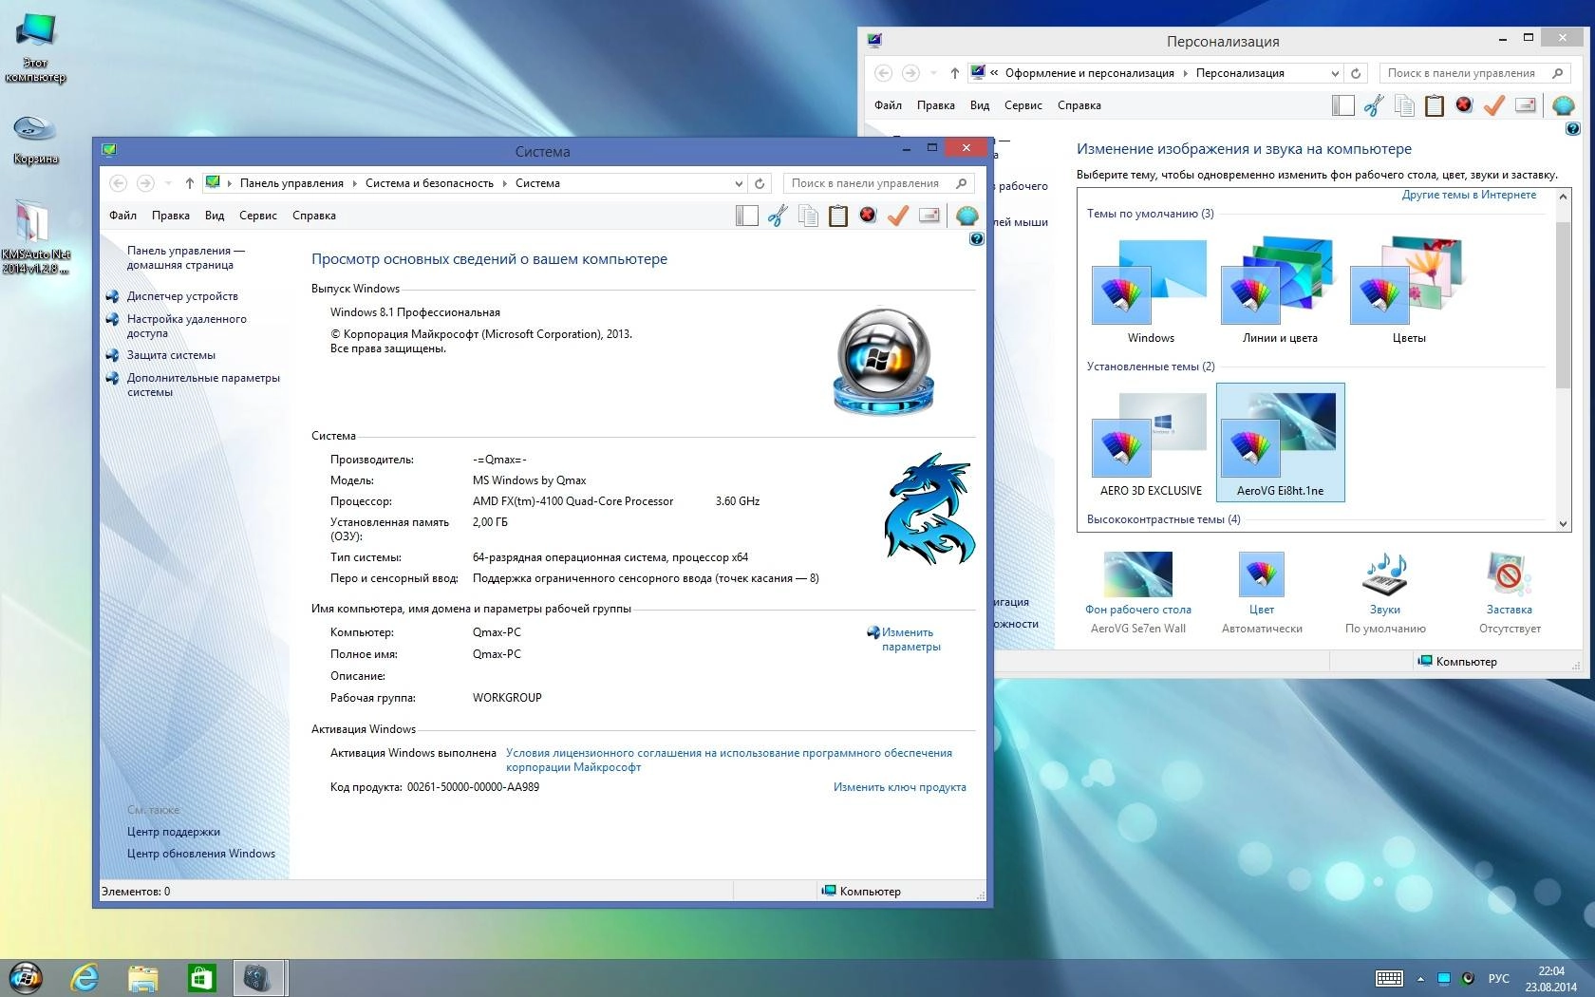Screen dimensions: 1595x997
Task: Click Copy pages icon in Персонализация toolbar
Action: (x=1404, y=105)
